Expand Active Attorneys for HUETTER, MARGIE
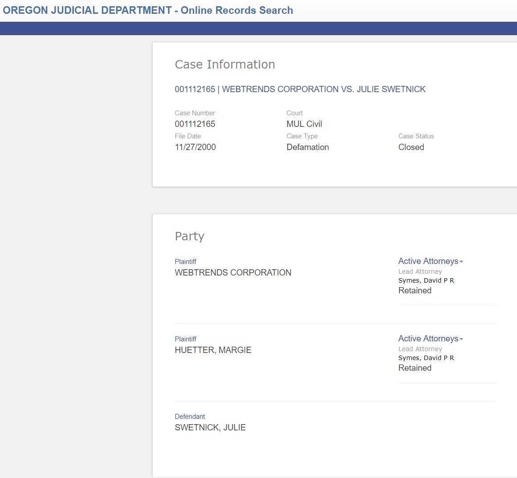 (431, 339)
